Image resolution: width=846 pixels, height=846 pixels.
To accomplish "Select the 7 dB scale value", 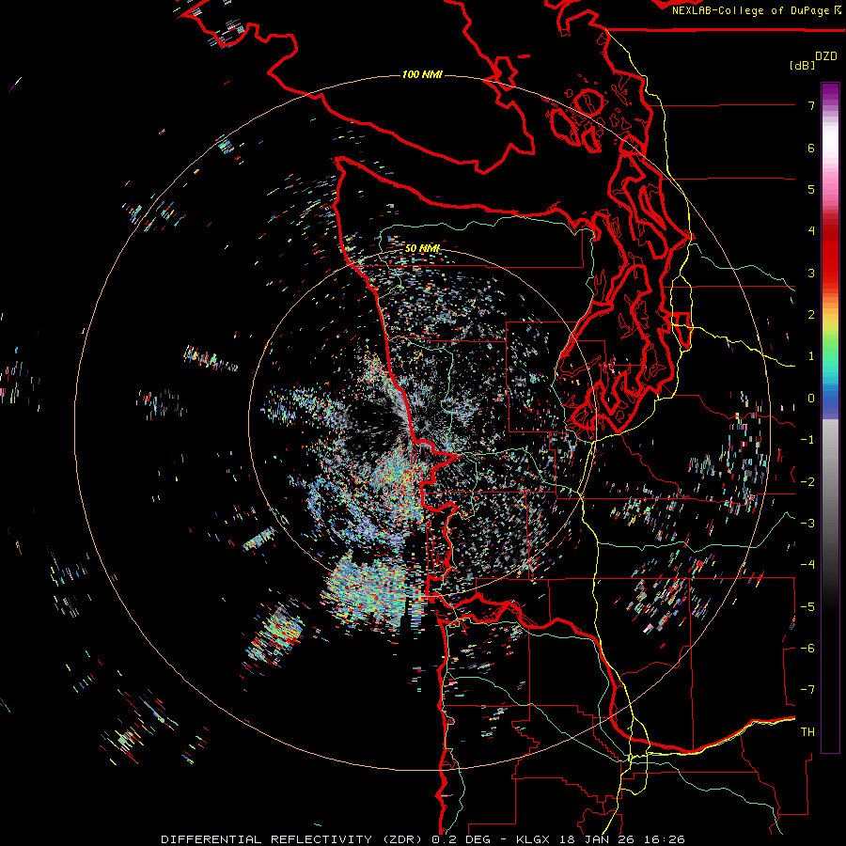I will click(811, 105).
